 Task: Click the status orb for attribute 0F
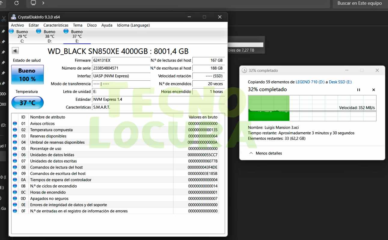click(x=15, y=211)
